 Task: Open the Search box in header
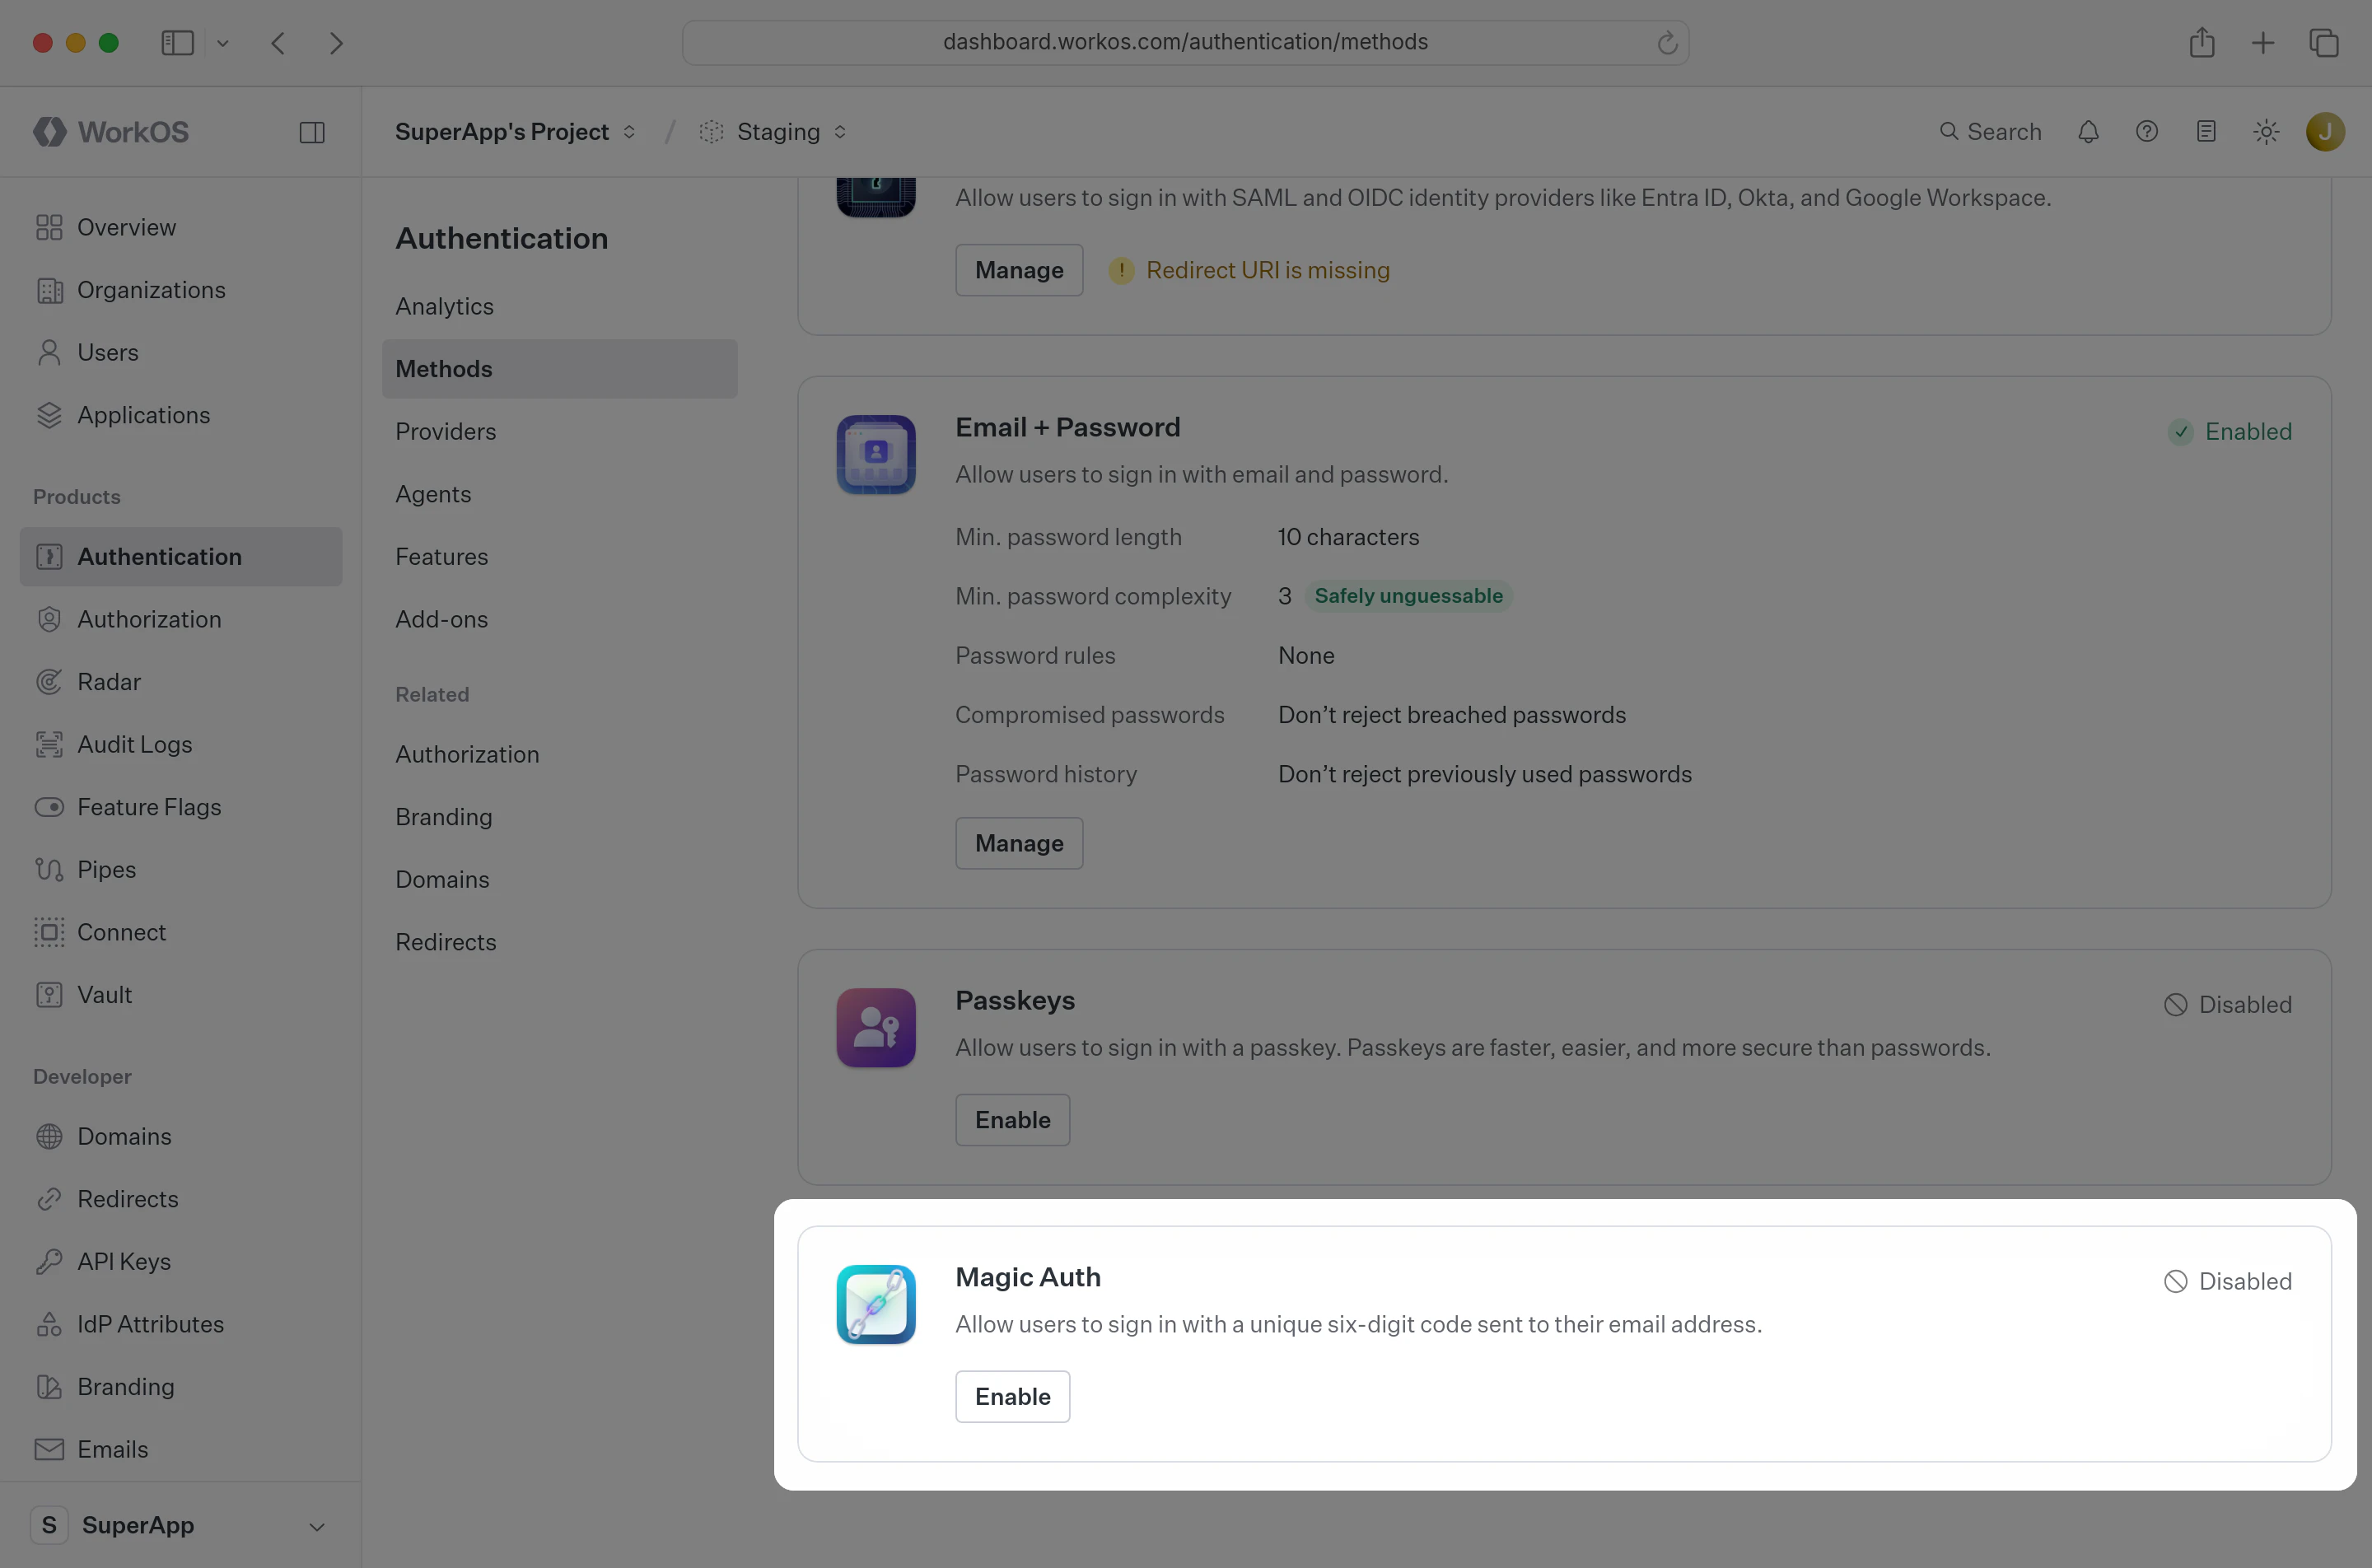click(x=1990, y=132)
